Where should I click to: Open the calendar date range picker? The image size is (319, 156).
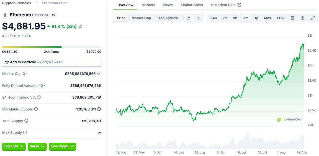pos(292,18)
